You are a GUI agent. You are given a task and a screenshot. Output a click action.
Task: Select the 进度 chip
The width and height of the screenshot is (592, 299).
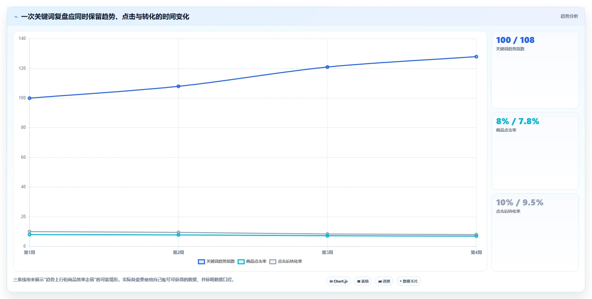coord(384,281)
